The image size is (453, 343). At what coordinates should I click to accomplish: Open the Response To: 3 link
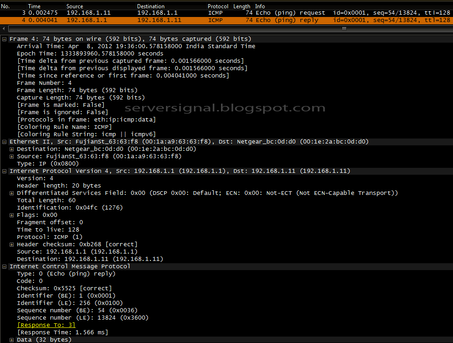click(x=46, y=325)
